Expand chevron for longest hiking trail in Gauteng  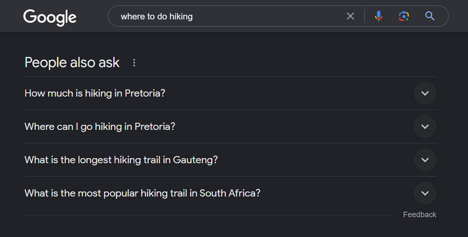[425, 160]
